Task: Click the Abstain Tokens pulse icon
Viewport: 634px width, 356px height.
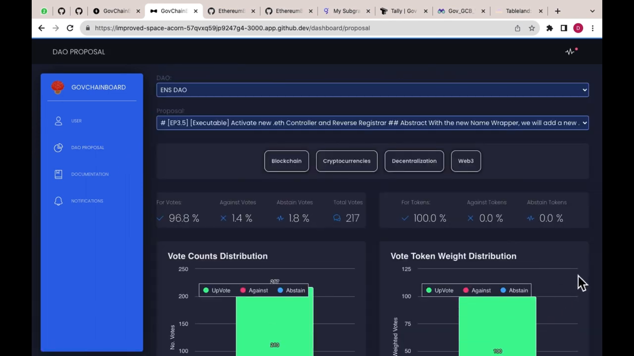Action: 530,218
